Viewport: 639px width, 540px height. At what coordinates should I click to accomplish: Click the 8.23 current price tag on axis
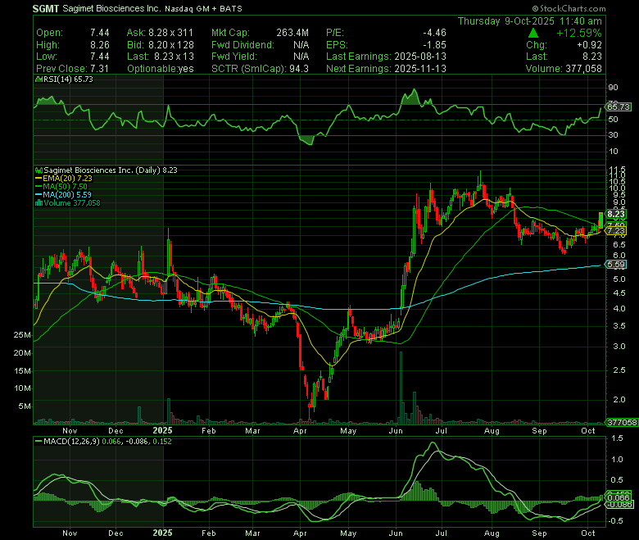point(616,214)
